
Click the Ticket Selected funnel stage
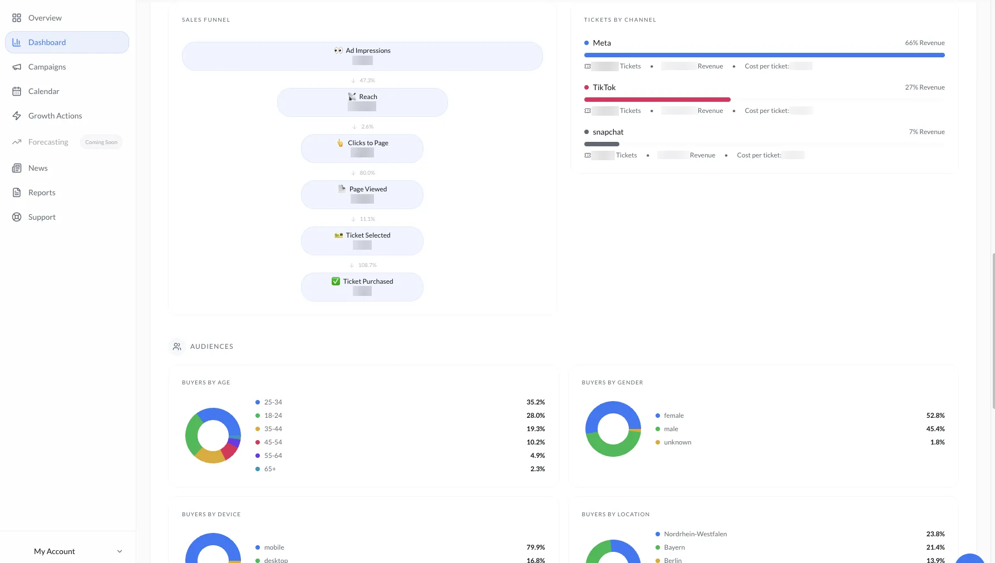[x=362, y=241]
